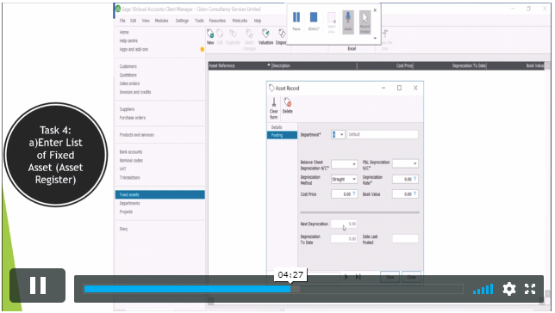Toggle Record Pointer in the recorder panel

click(365, 21)
